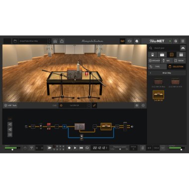Switch to the cabinet gear tab
The width and height of the screenshot is (189, 189).
pos(172,55)
